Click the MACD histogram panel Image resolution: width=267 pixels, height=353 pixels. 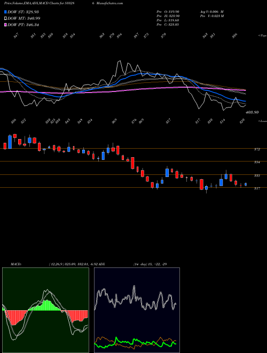pyautogui.click(x=45, y=310)
